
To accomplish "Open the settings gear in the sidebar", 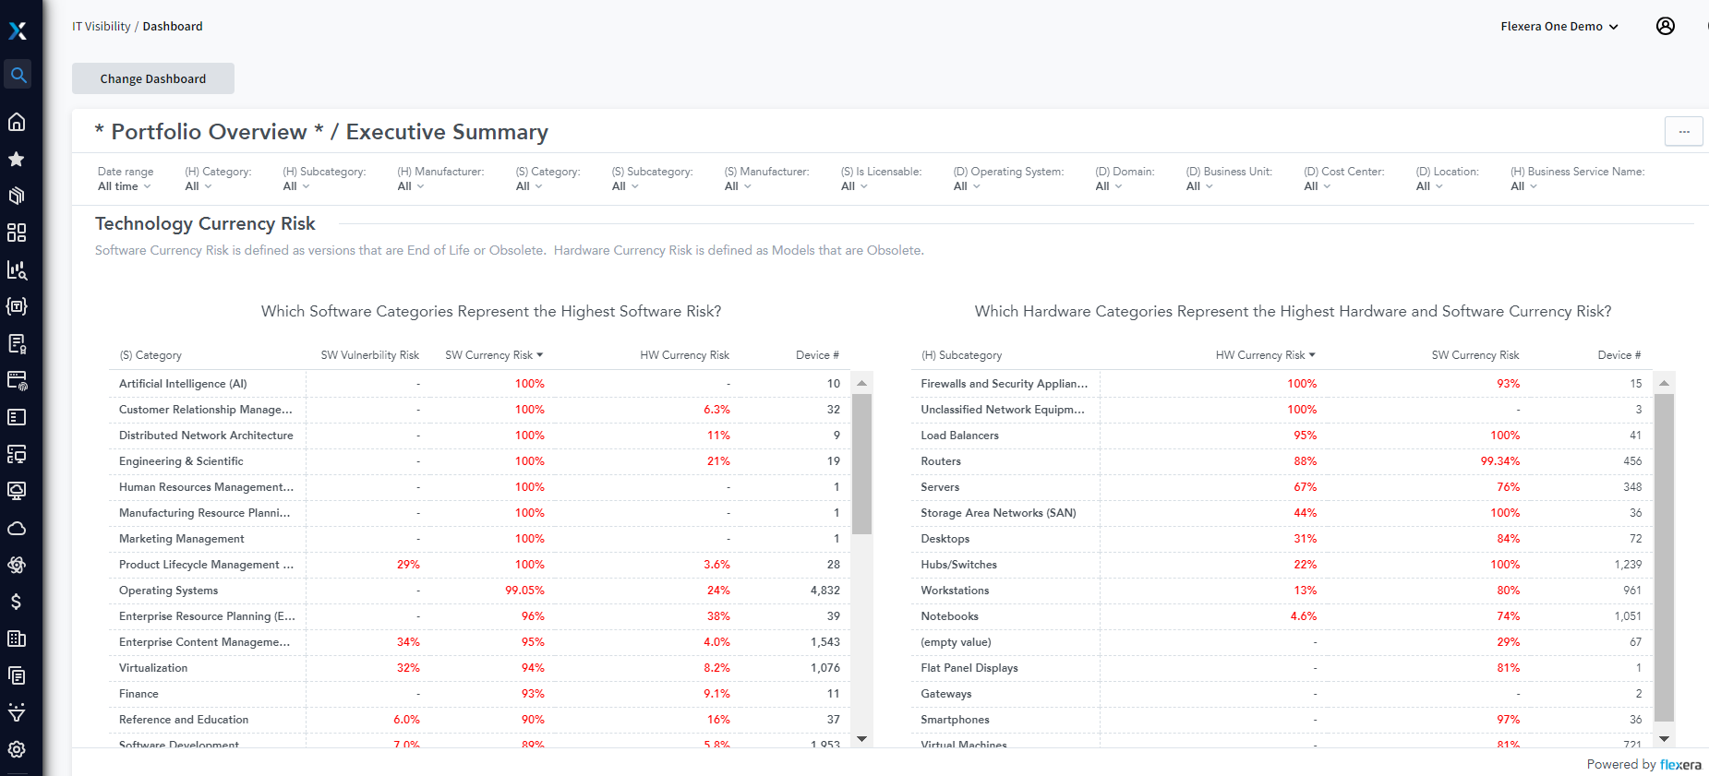I will pos(17,749).
